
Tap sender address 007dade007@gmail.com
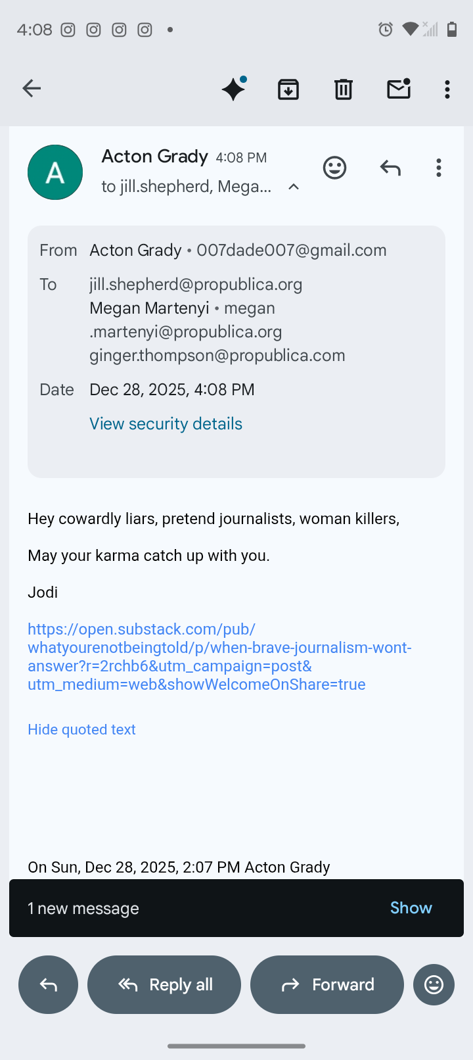(292, 250)
